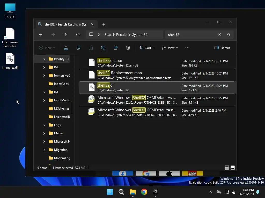Click the OneDrive cloud tray icon

219,192
